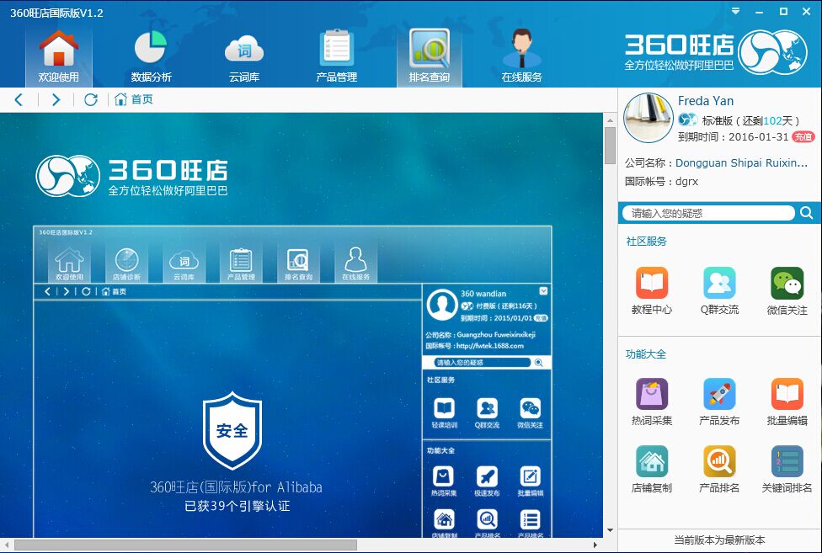
Task: Refresh the page with reload icon
Action: coord(91,99)
